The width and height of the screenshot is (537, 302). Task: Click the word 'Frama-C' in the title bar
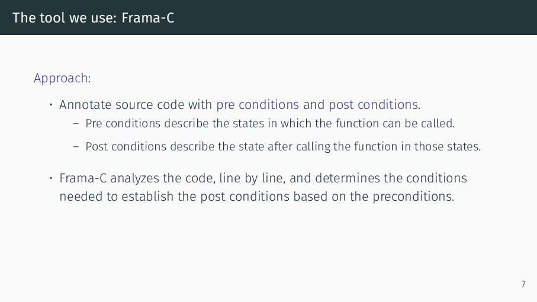(x=148, y=18)
